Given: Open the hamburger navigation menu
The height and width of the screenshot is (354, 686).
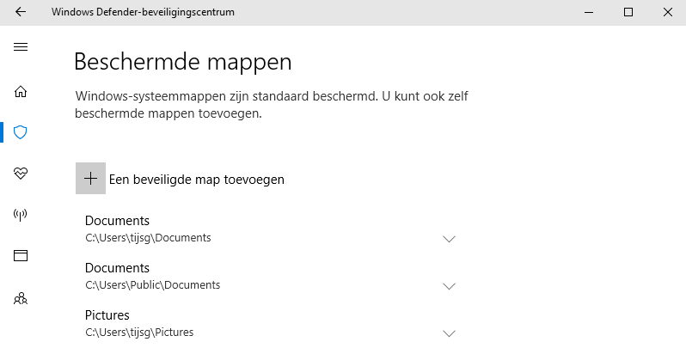Looking at the screenshot, I should [x=21, y=46].
